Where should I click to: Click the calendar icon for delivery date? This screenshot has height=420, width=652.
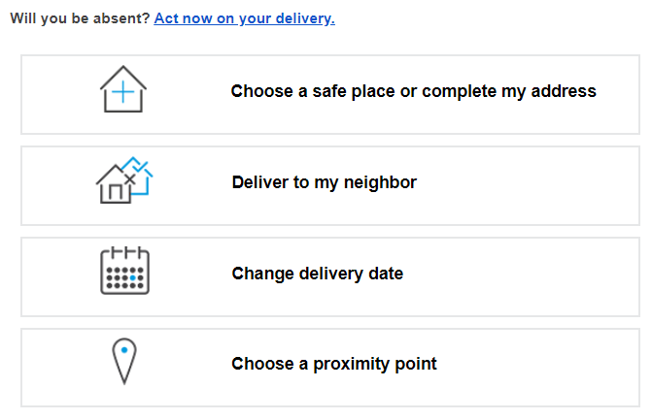coord(124,271)
